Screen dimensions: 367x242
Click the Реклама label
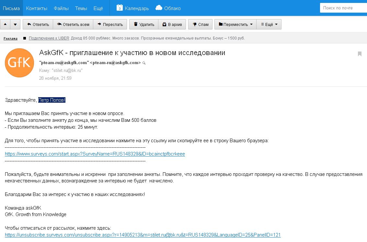click(x=11, y=38)
